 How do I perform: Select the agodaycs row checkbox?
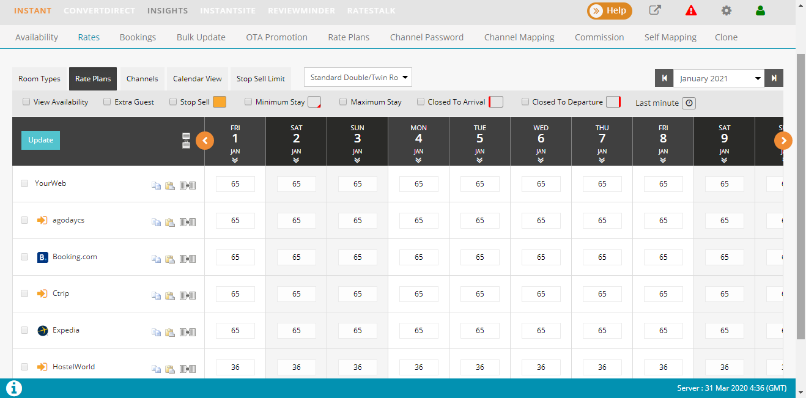click(x=24, y=220)
